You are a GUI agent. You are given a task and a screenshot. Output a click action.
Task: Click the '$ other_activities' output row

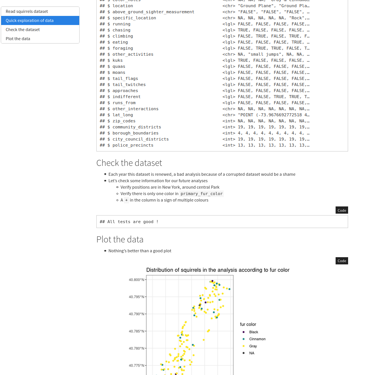[205, 54]
